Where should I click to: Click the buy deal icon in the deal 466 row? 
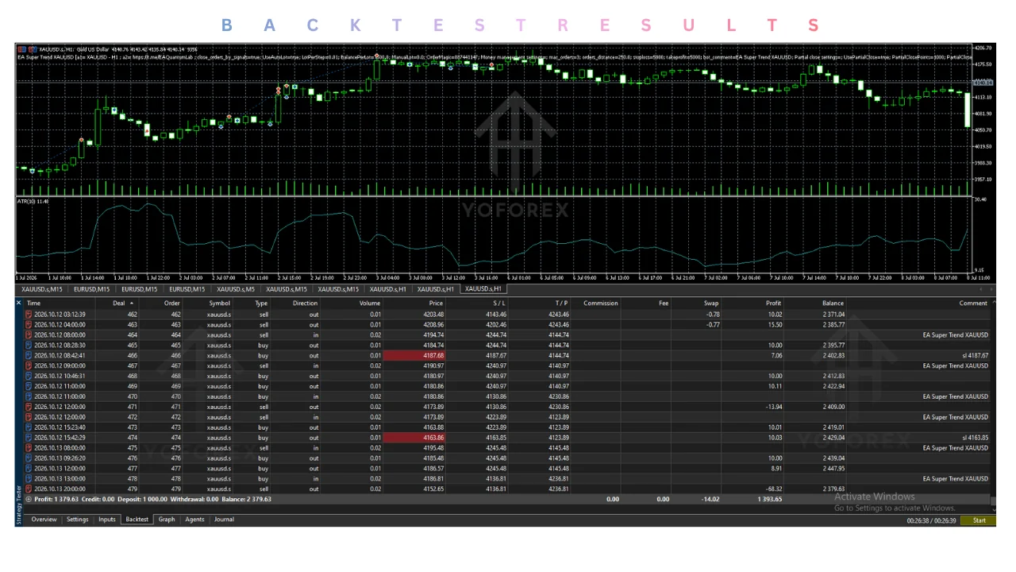pyautogui.click(x=29, y=356)
